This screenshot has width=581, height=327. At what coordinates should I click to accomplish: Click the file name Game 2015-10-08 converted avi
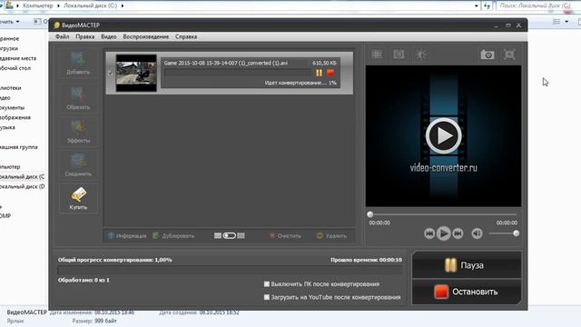(226, 63)
